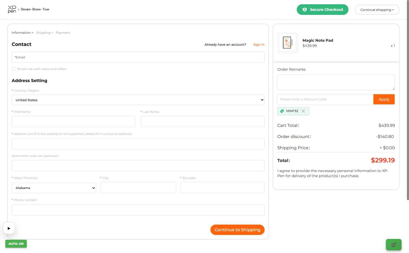
Task: Click the $299.19 total amount
Action: tap(383, 160)
